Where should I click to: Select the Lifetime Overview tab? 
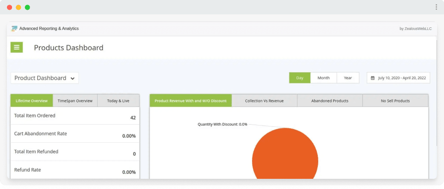click(31, 101)
